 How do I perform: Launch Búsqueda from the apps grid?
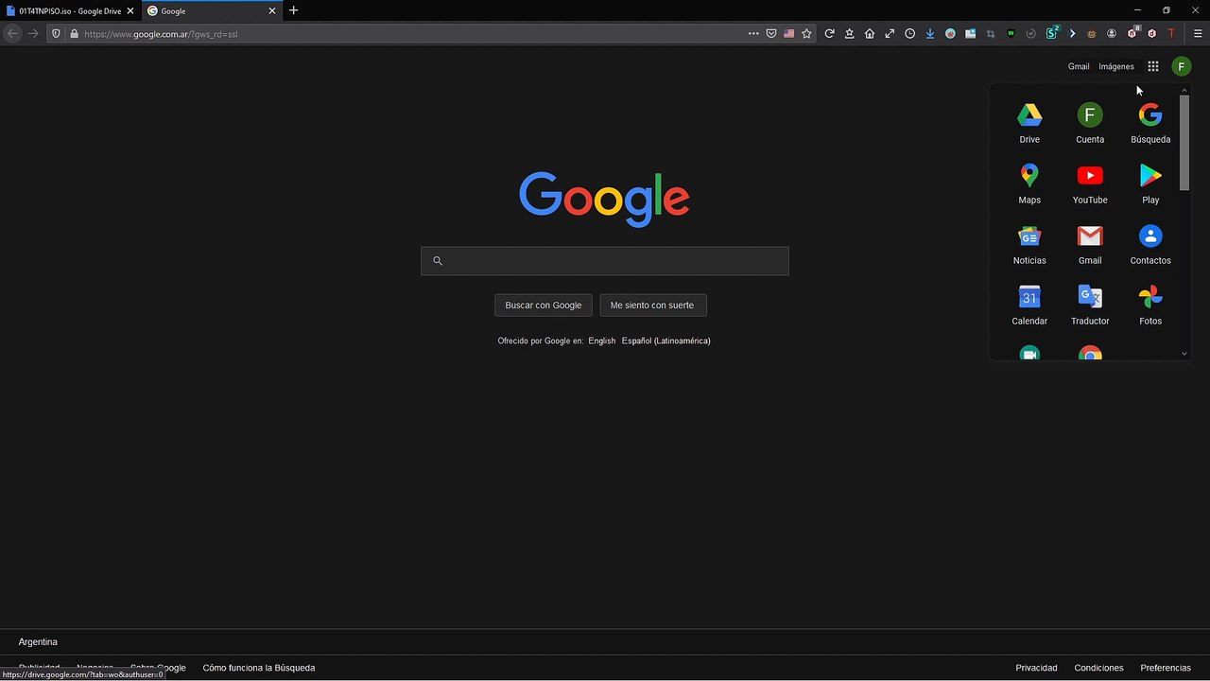click(1150, 124)
